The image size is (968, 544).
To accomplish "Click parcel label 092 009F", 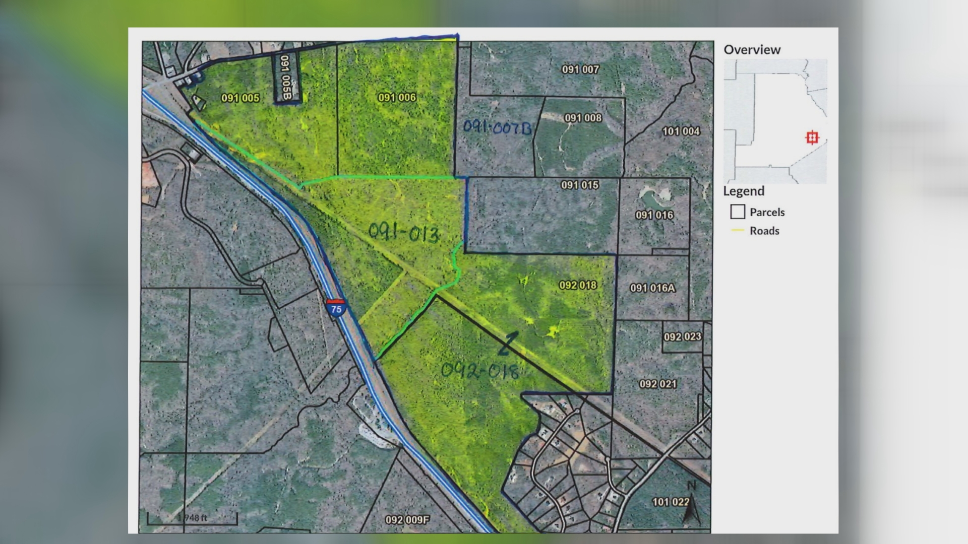I will tap(407, 520).
